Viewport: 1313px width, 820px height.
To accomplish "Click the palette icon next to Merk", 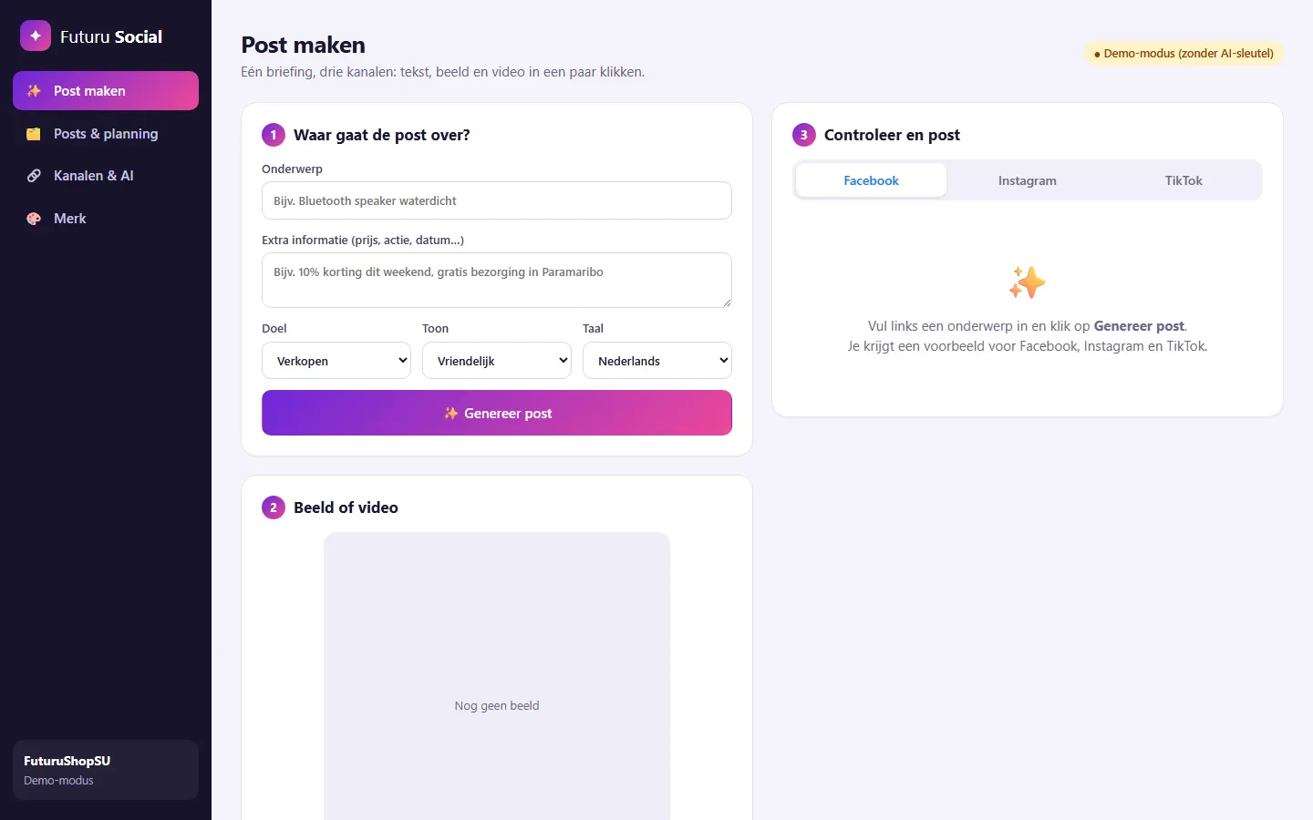I will pyautogui.click(x=34, y=219).
